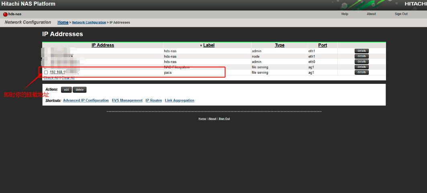Open details for the hds-nas admin eth1 row
The height and width of the screenshot is (193, 427).
click(362, 51)
